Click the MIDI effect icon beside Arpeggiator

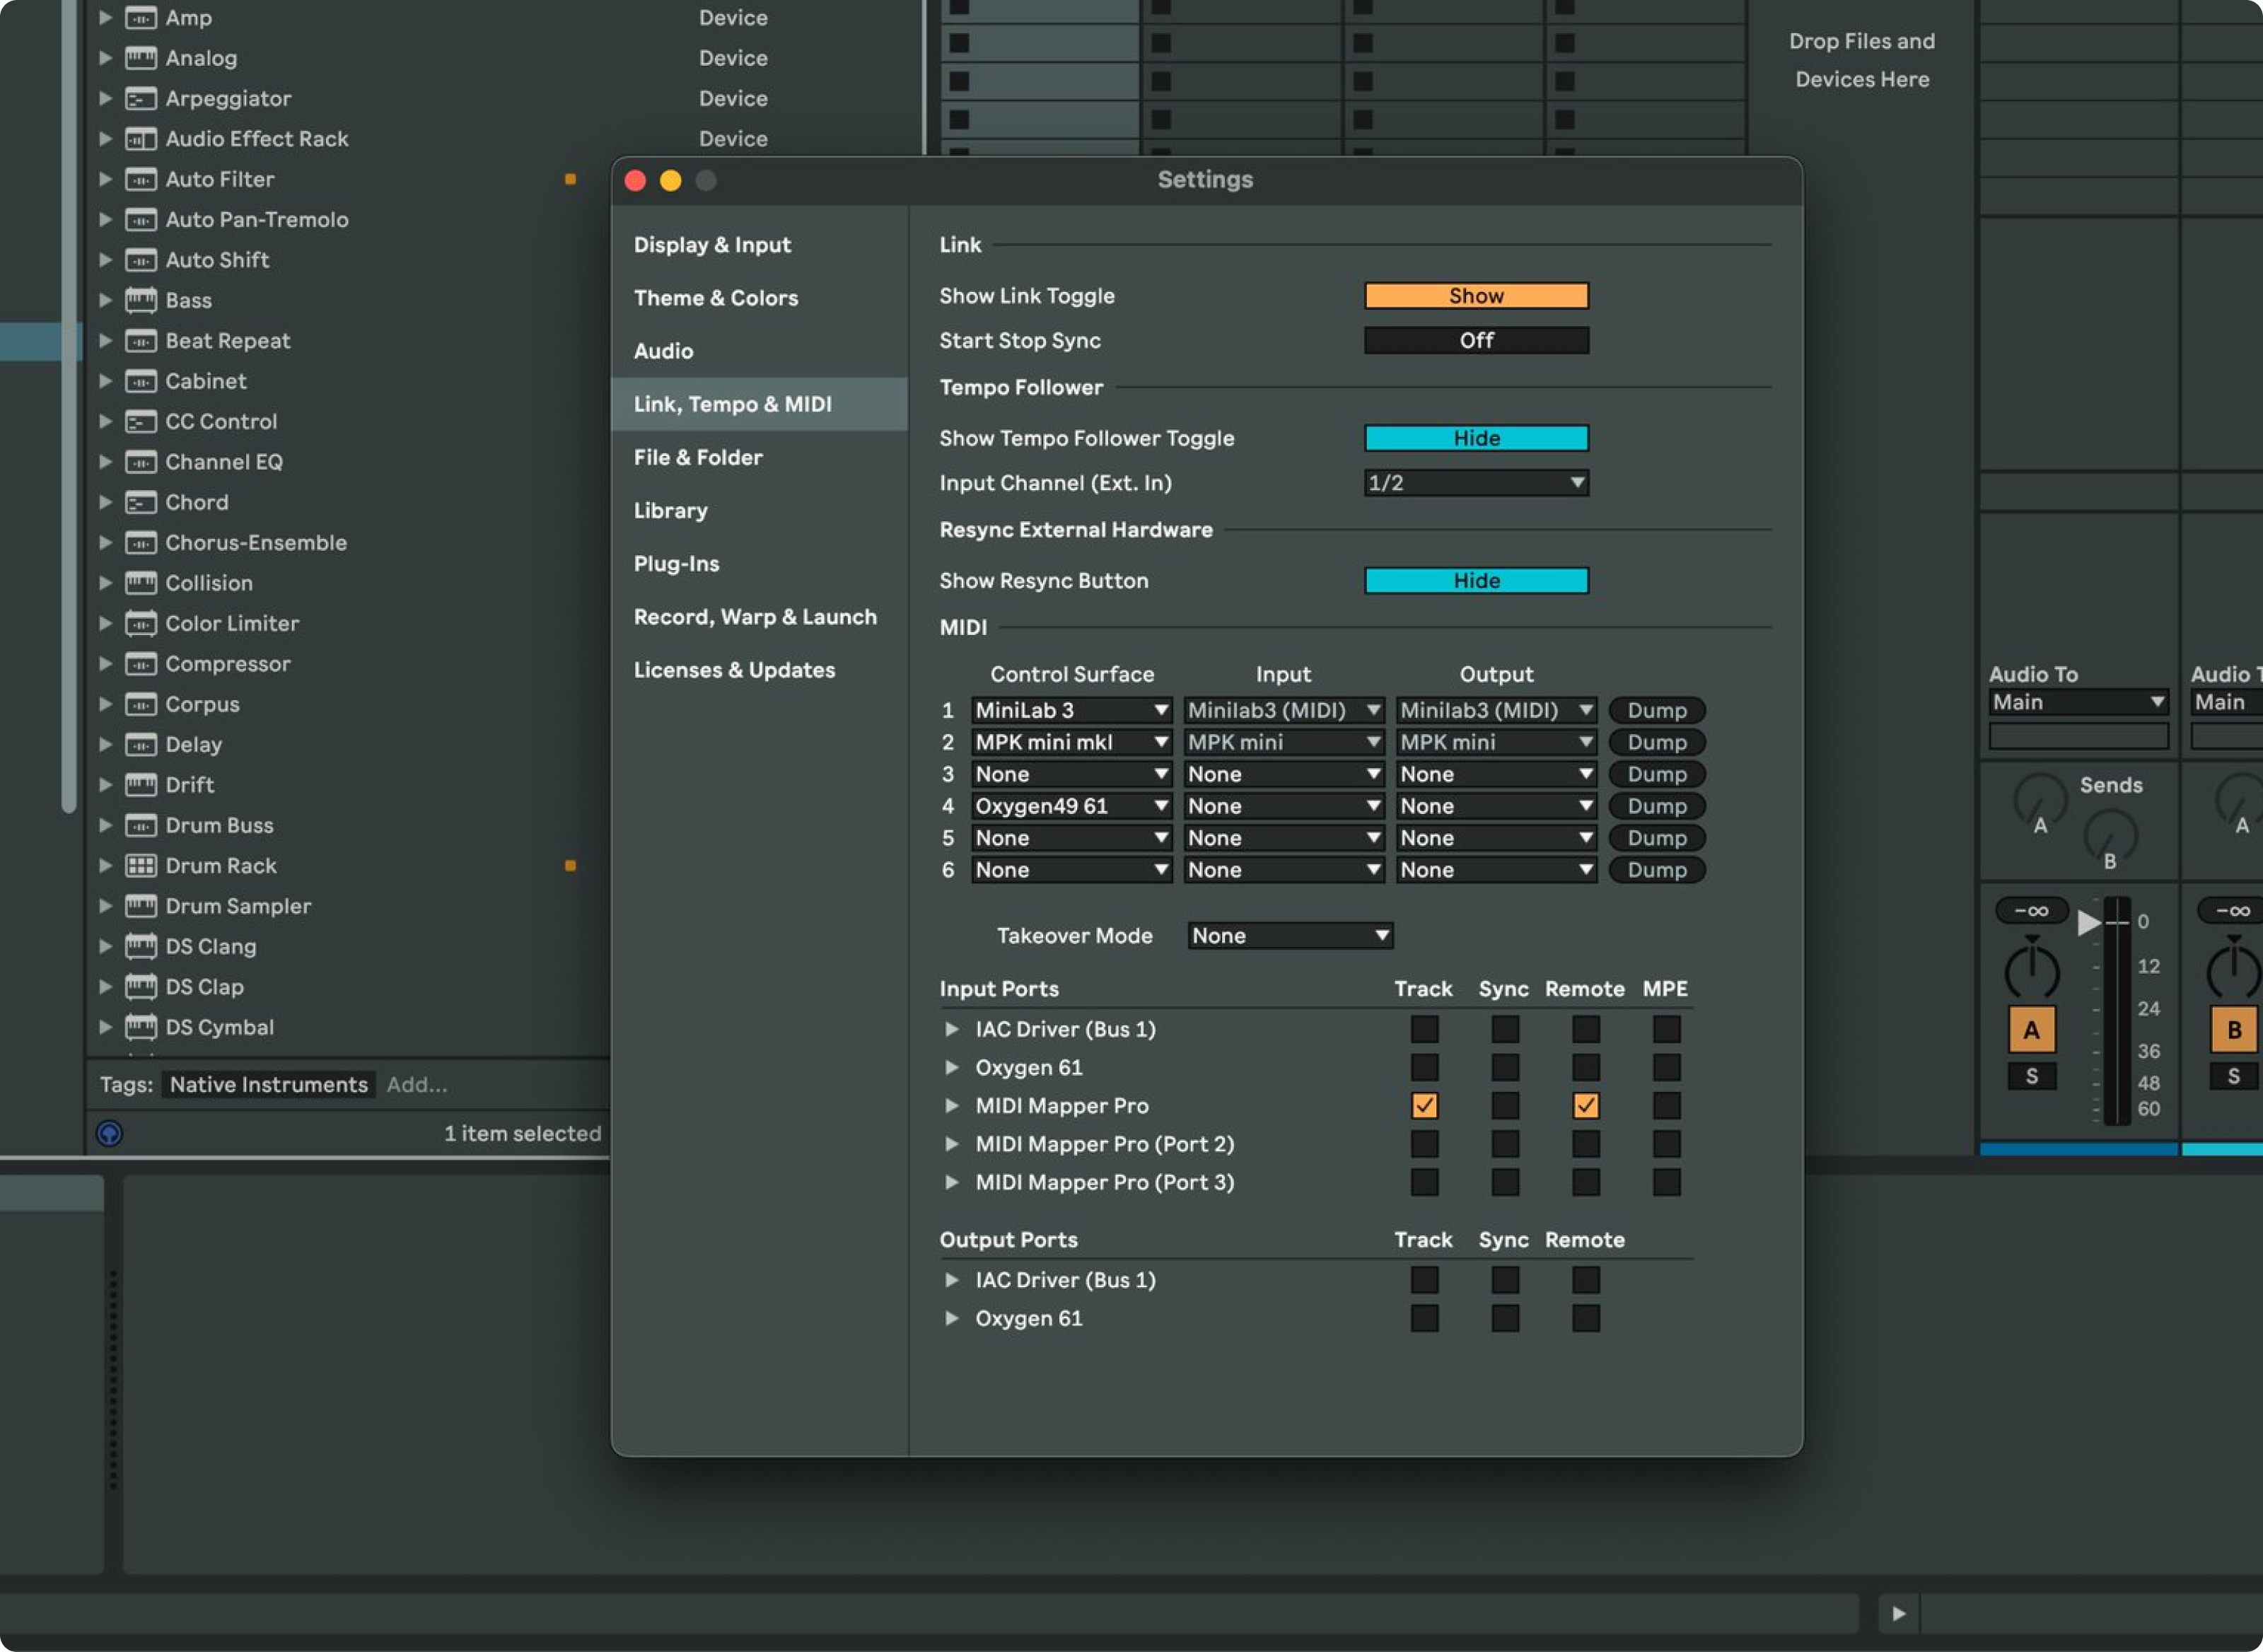pyautogui.click(x=141, y=98)
